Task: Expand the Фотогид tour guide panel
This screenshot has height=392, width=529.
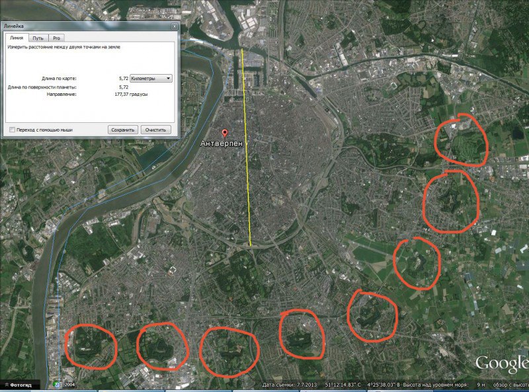Action: pos(20,385)
